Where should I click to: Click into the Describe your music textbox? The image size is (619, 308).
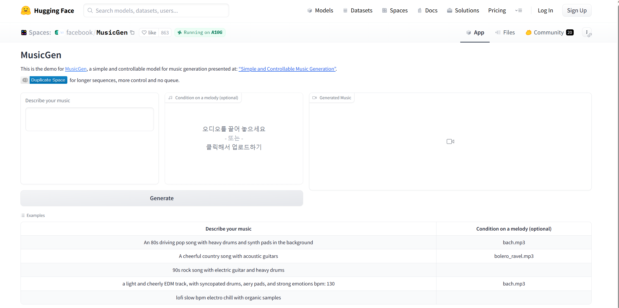tap(89, 119)
